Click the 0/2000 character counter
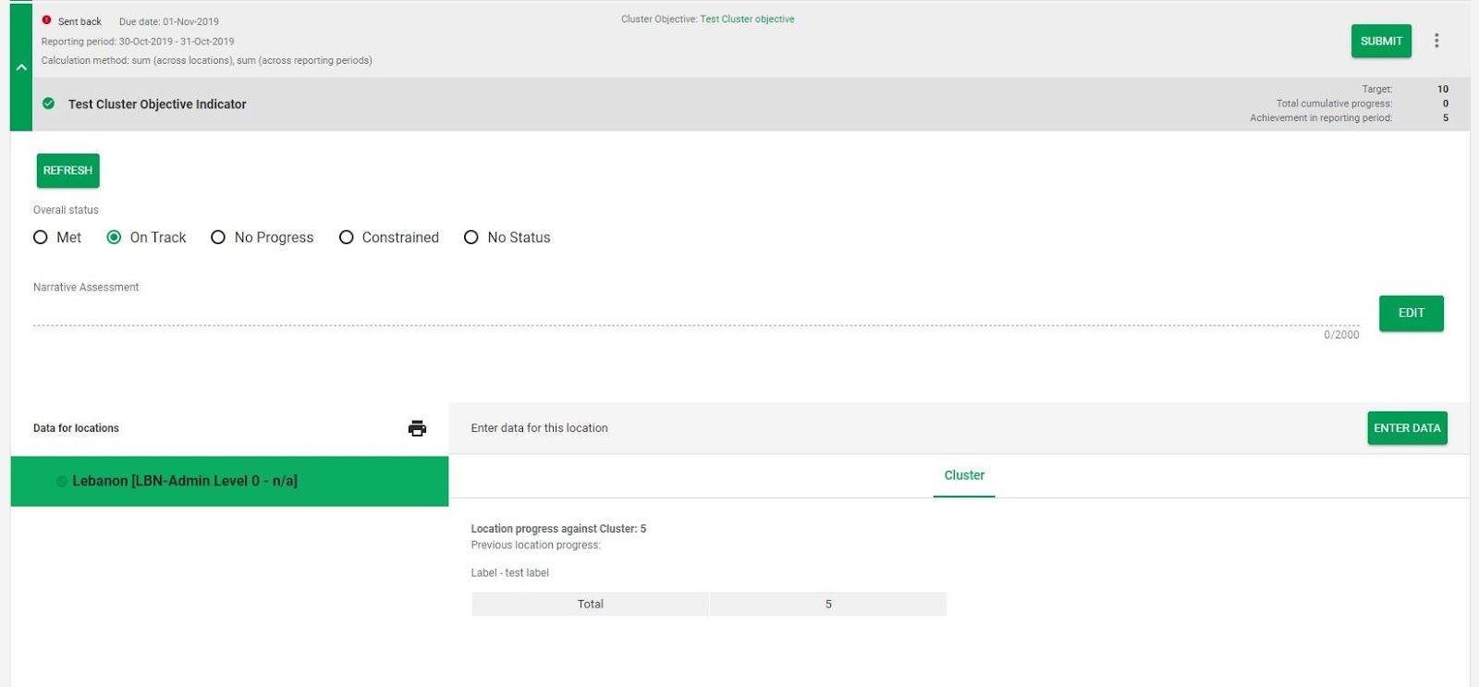This screenshot has width=1479, height=687. 1341,335
